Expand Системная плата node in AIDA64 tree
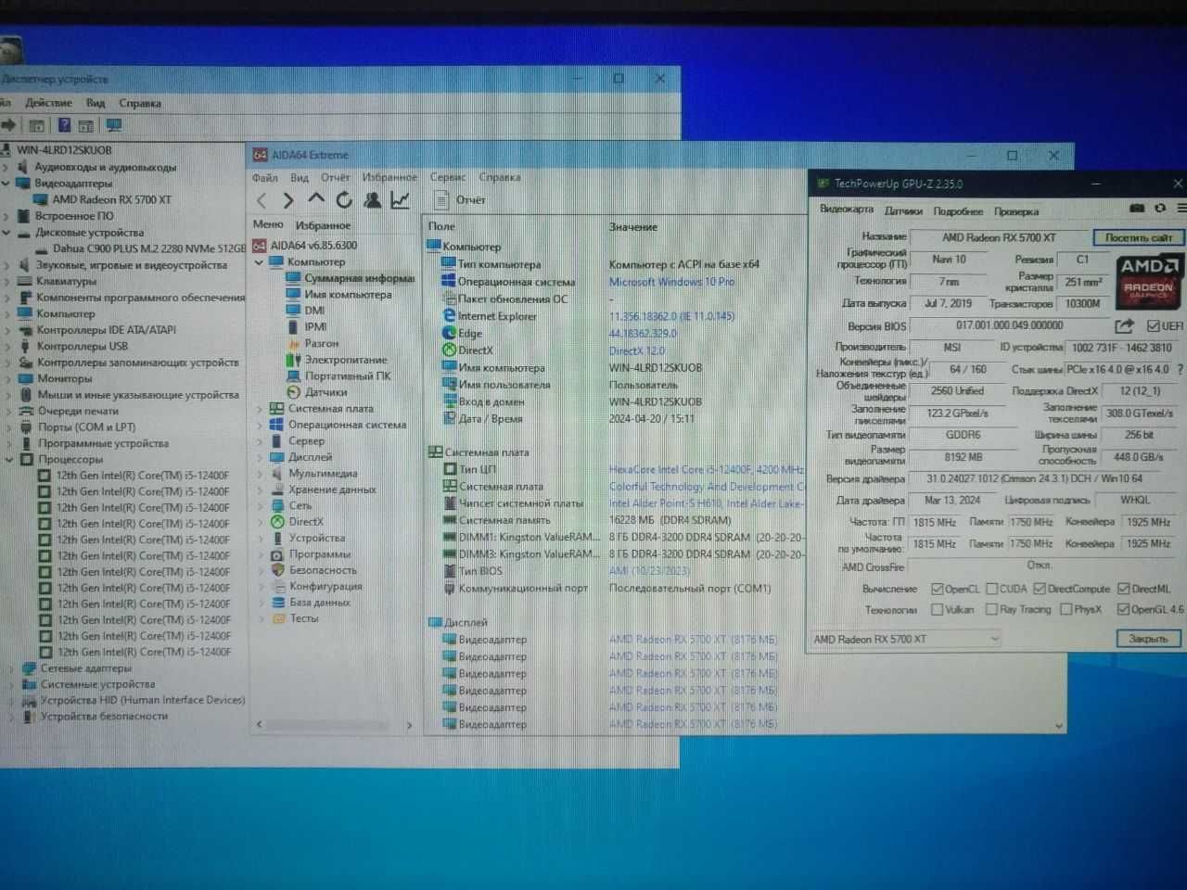This screenshot has height=890, width=1187. pyautogui.click(x=260, y=408)
